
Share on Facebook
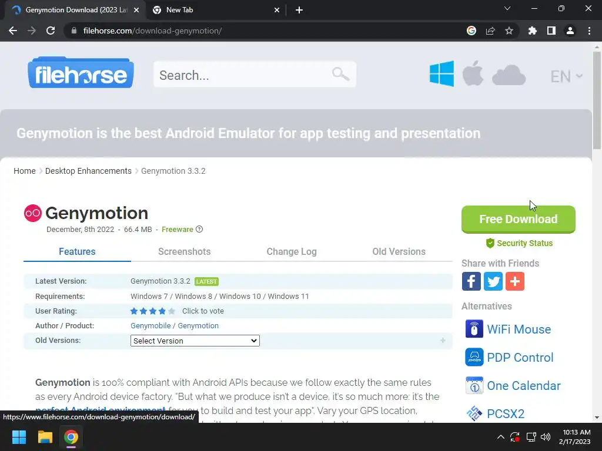471,281
